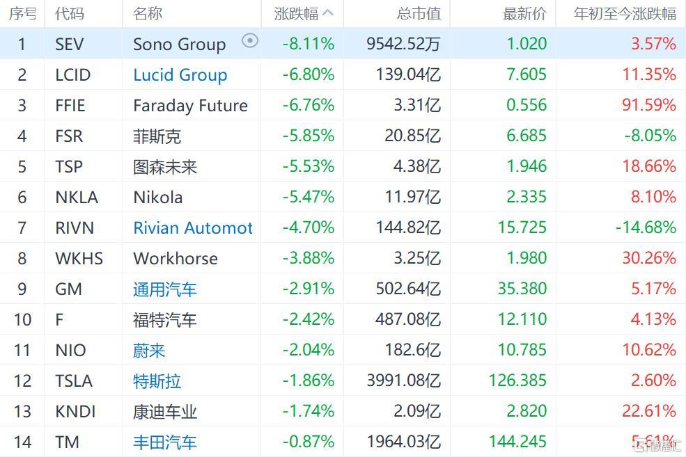Sort by the 最新价 column header
686x457 pixels.
click(524, 13)
